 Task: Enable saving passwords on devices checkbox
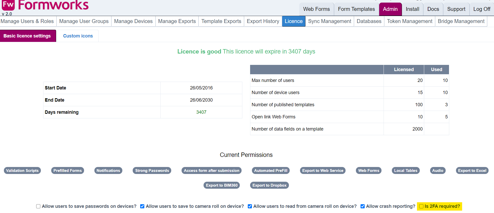[38, 206]
